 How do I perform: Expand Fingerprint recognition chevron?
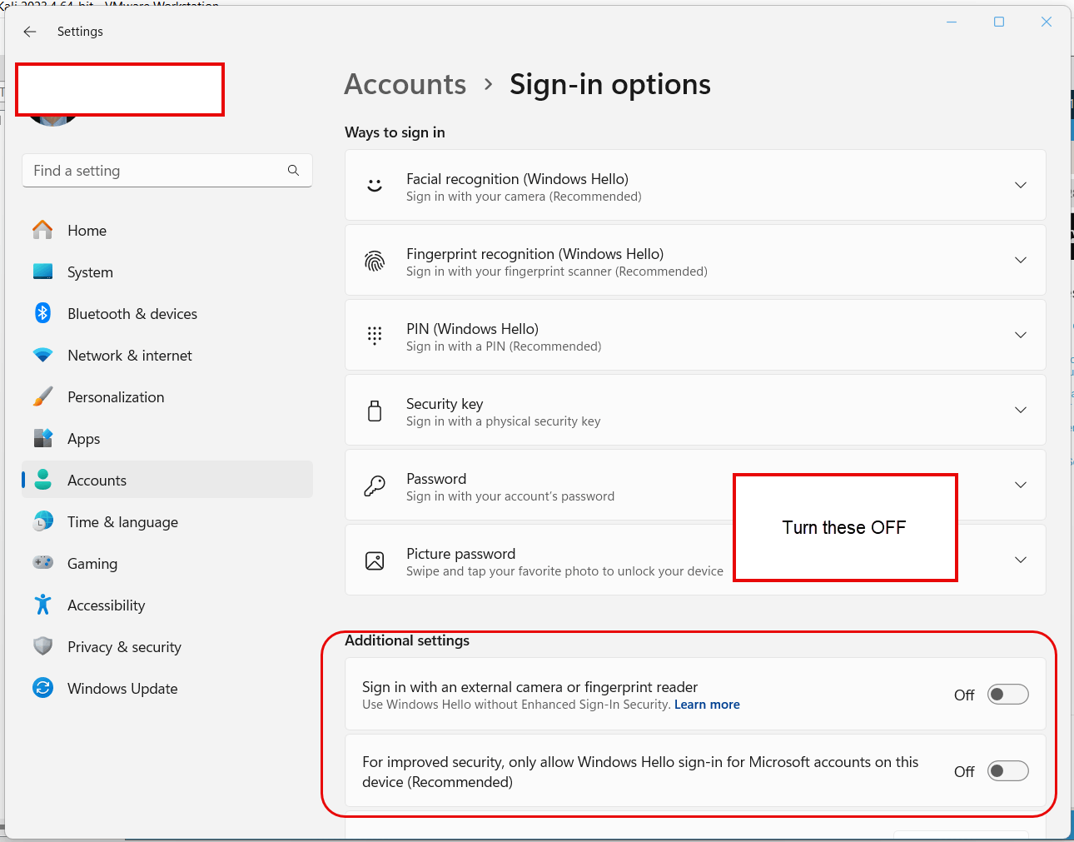pyautogui.click(x=1021, y=260)
